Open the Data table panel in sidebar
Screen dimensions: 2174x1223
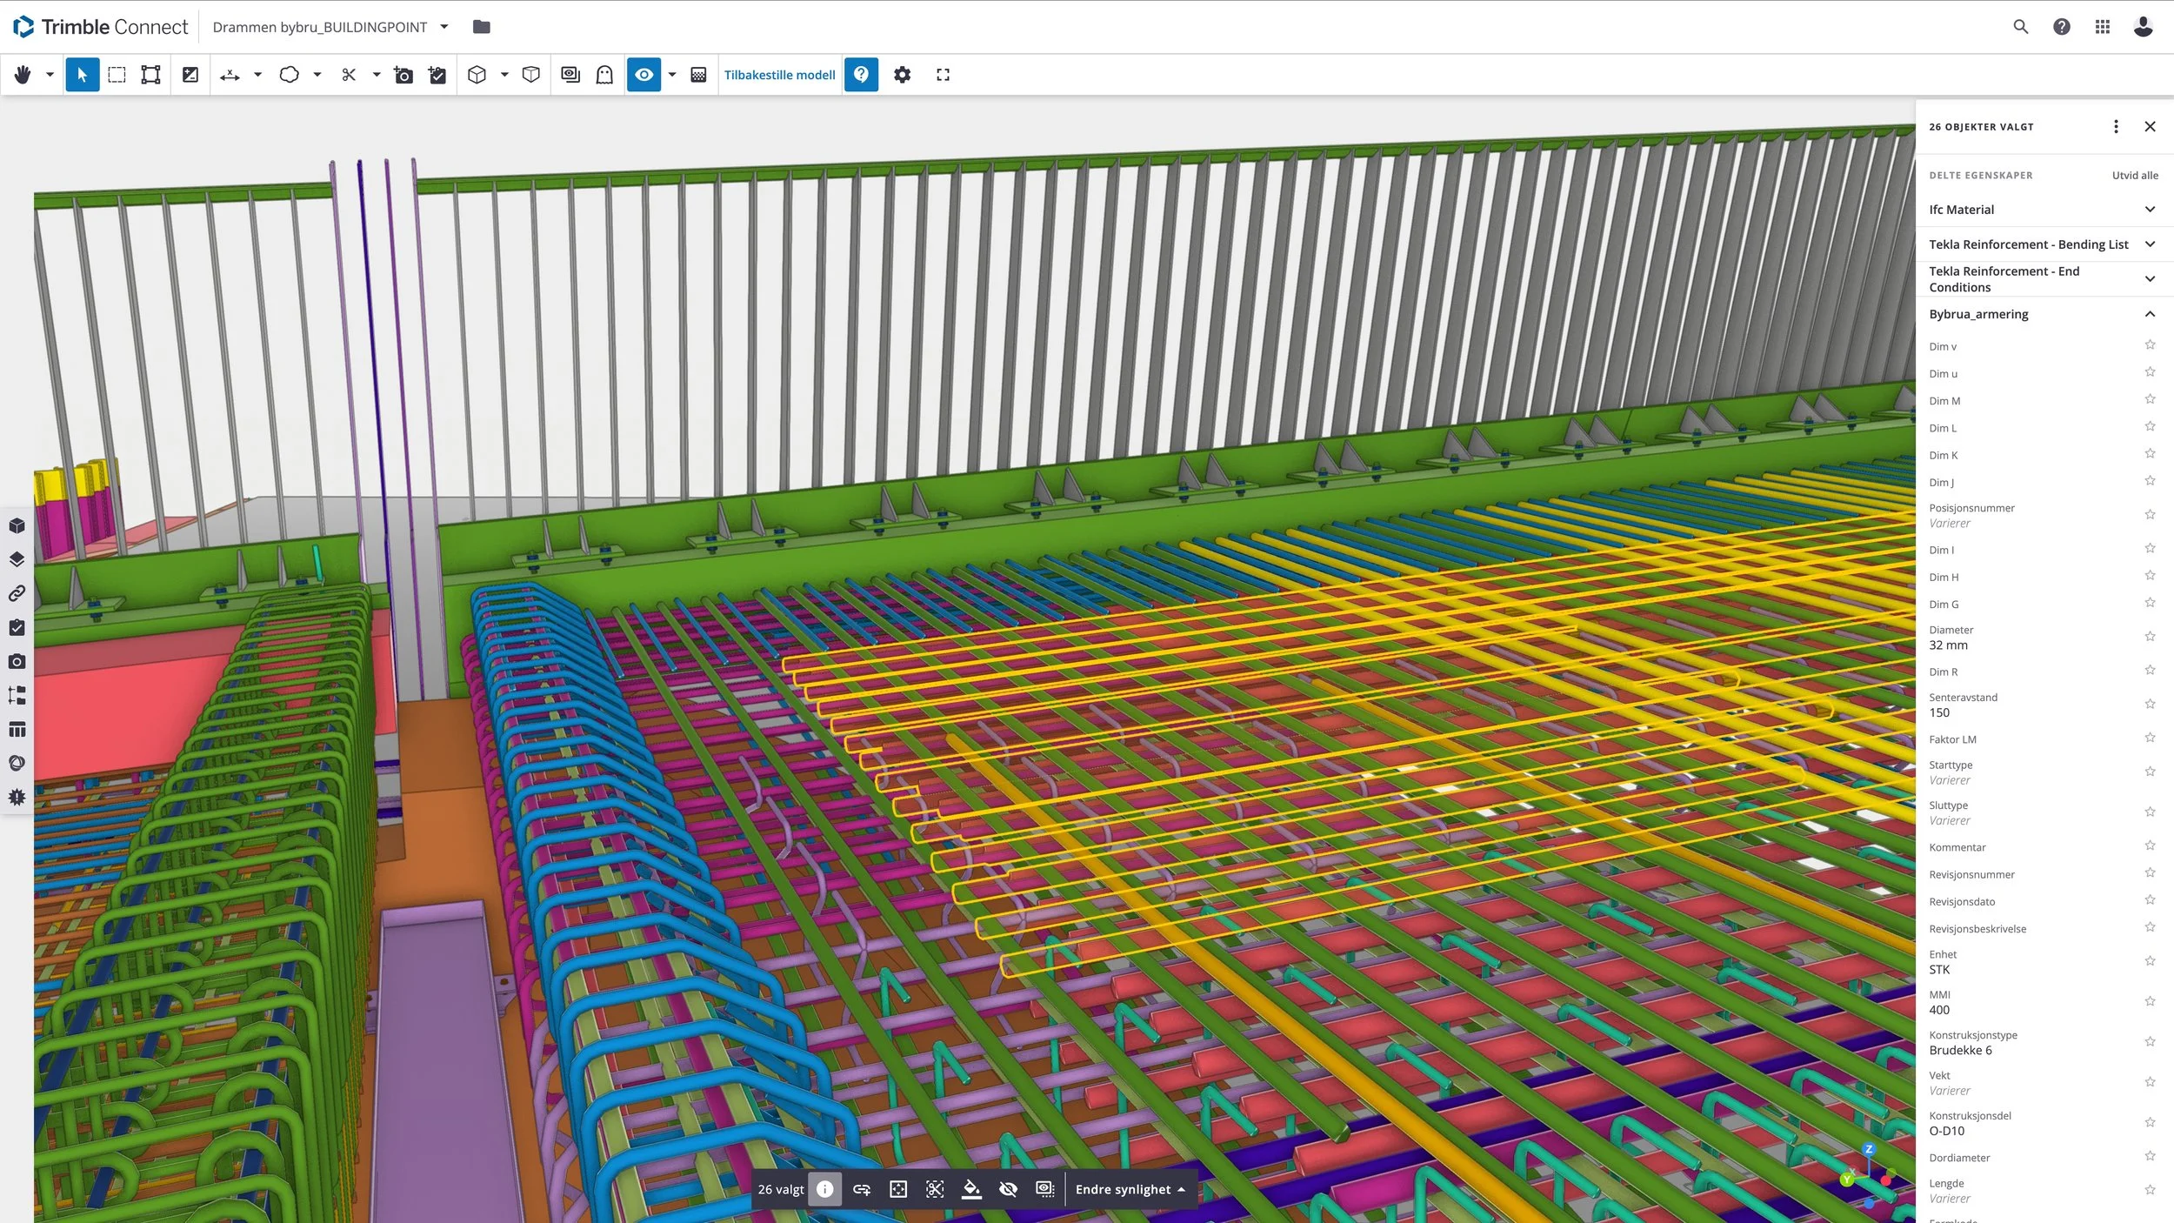click(x=17, y=729)
